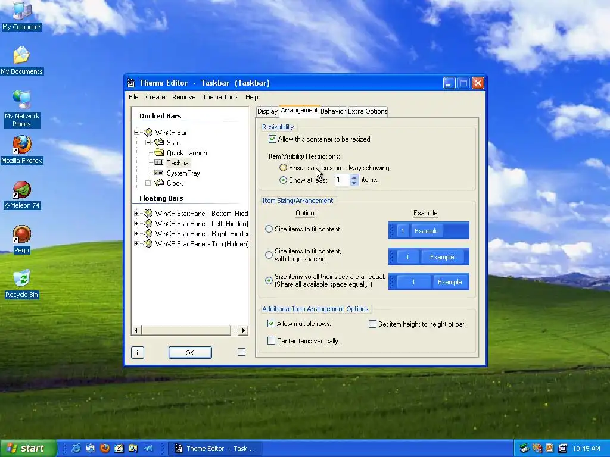Launch Mozilla Firefox from desktop
This screenshot has height=457, width=610.
21,150
